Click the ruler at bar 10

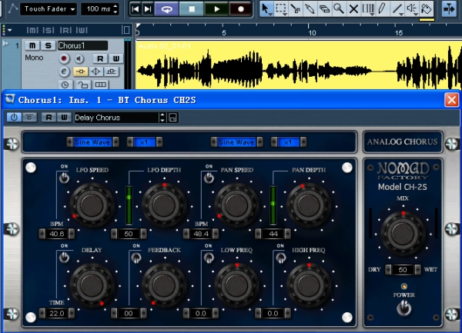click(x=310, y=32)
